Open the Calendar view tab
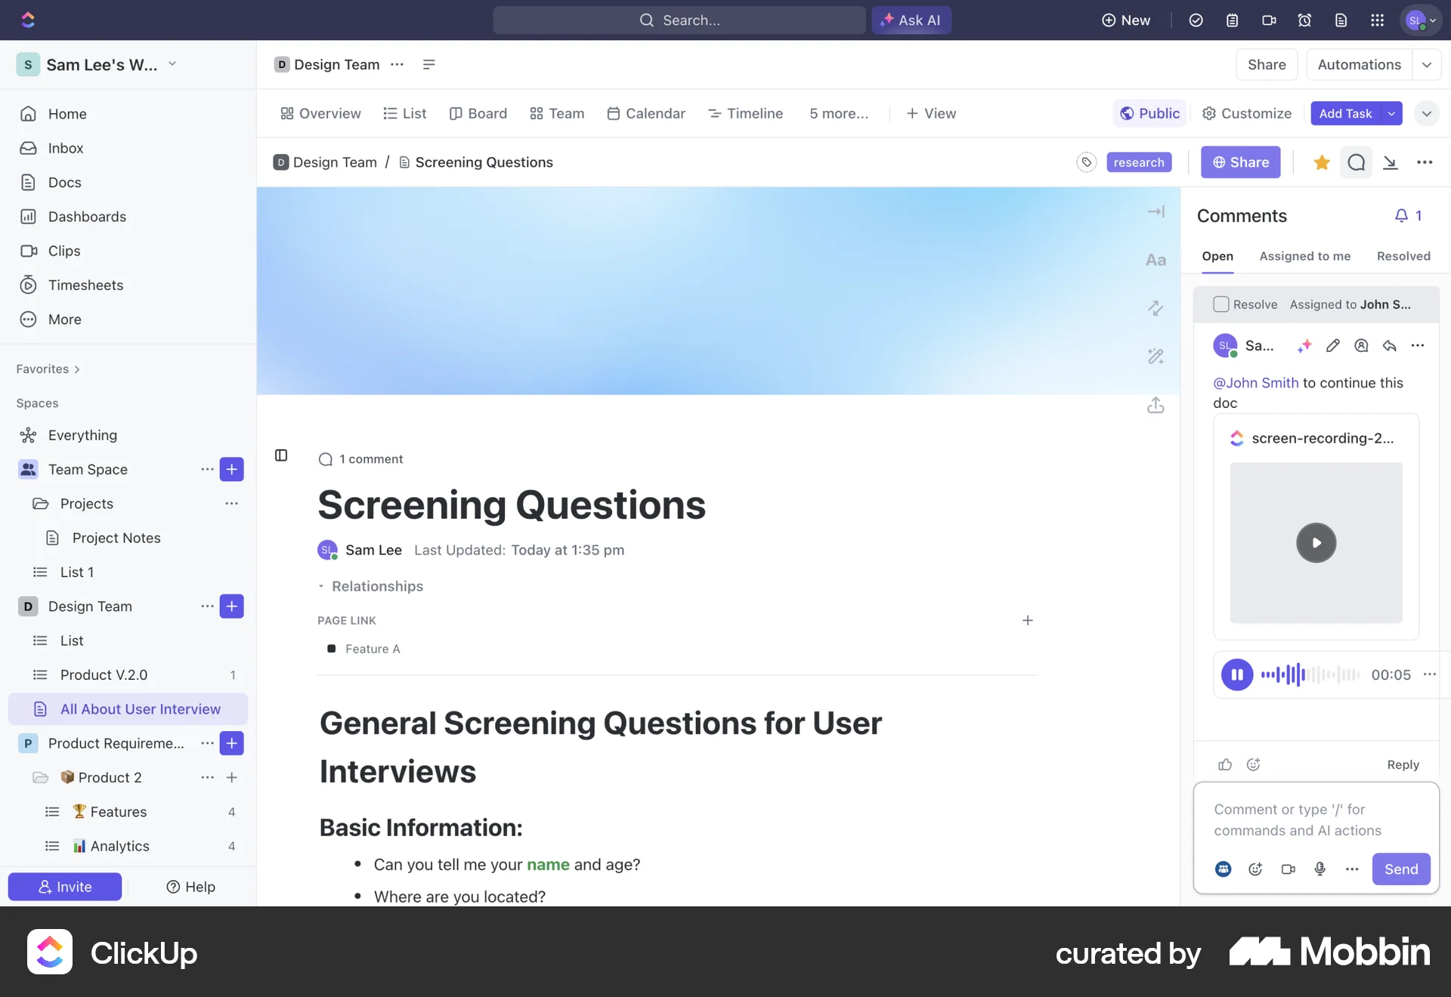The width and height of the screenshot is (1451, 997). [x=646, y=113]
